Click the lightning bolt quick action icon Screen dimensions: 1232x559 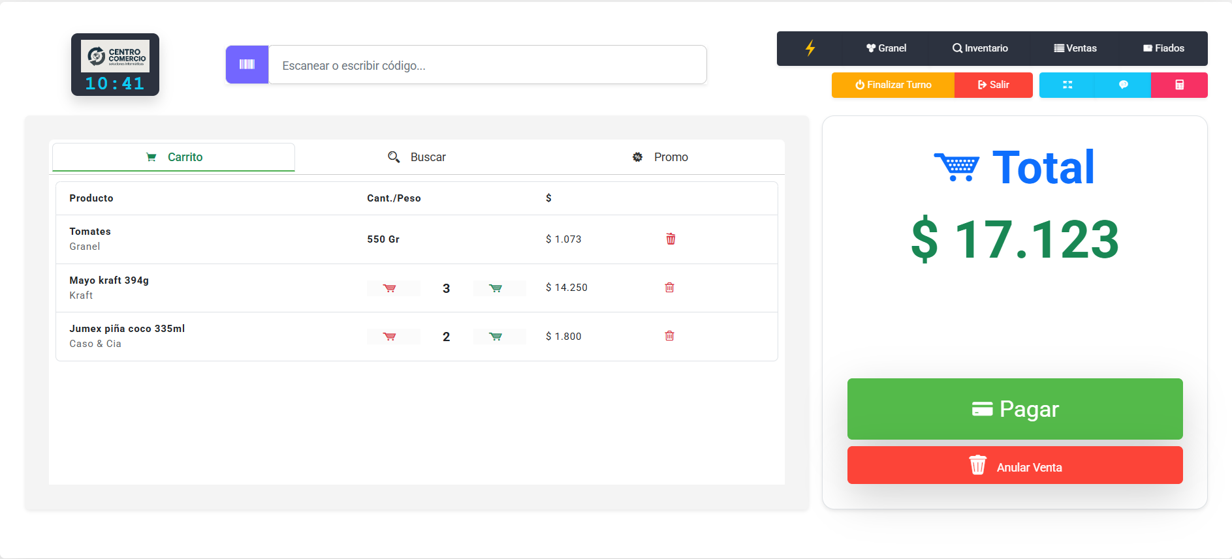[x=810, y=48]
